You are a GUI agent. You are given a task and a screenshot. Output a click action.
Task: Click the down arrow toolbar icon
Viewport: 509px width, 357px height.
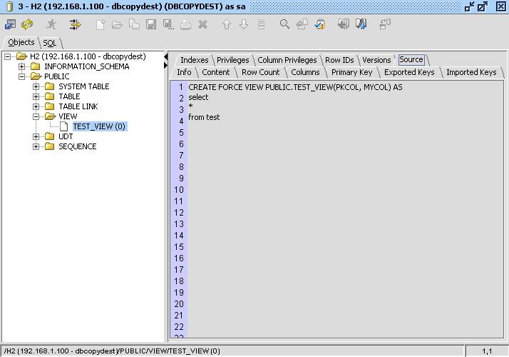[244, 24]
